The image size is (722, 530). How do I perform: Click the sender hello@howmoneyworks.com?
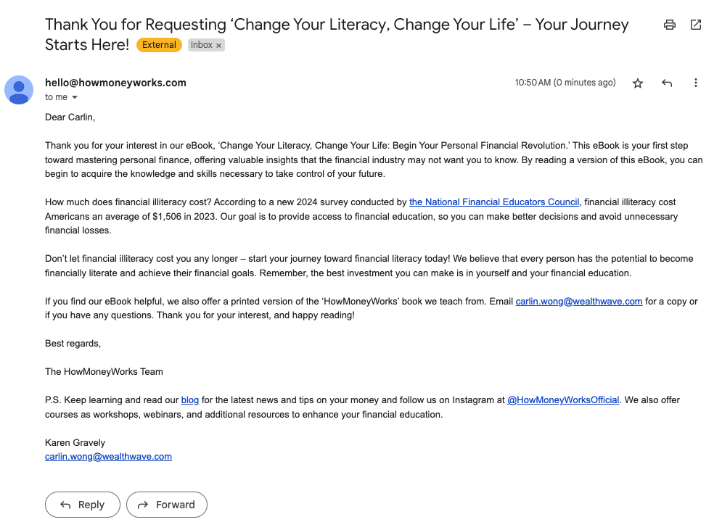coord(115,83)
